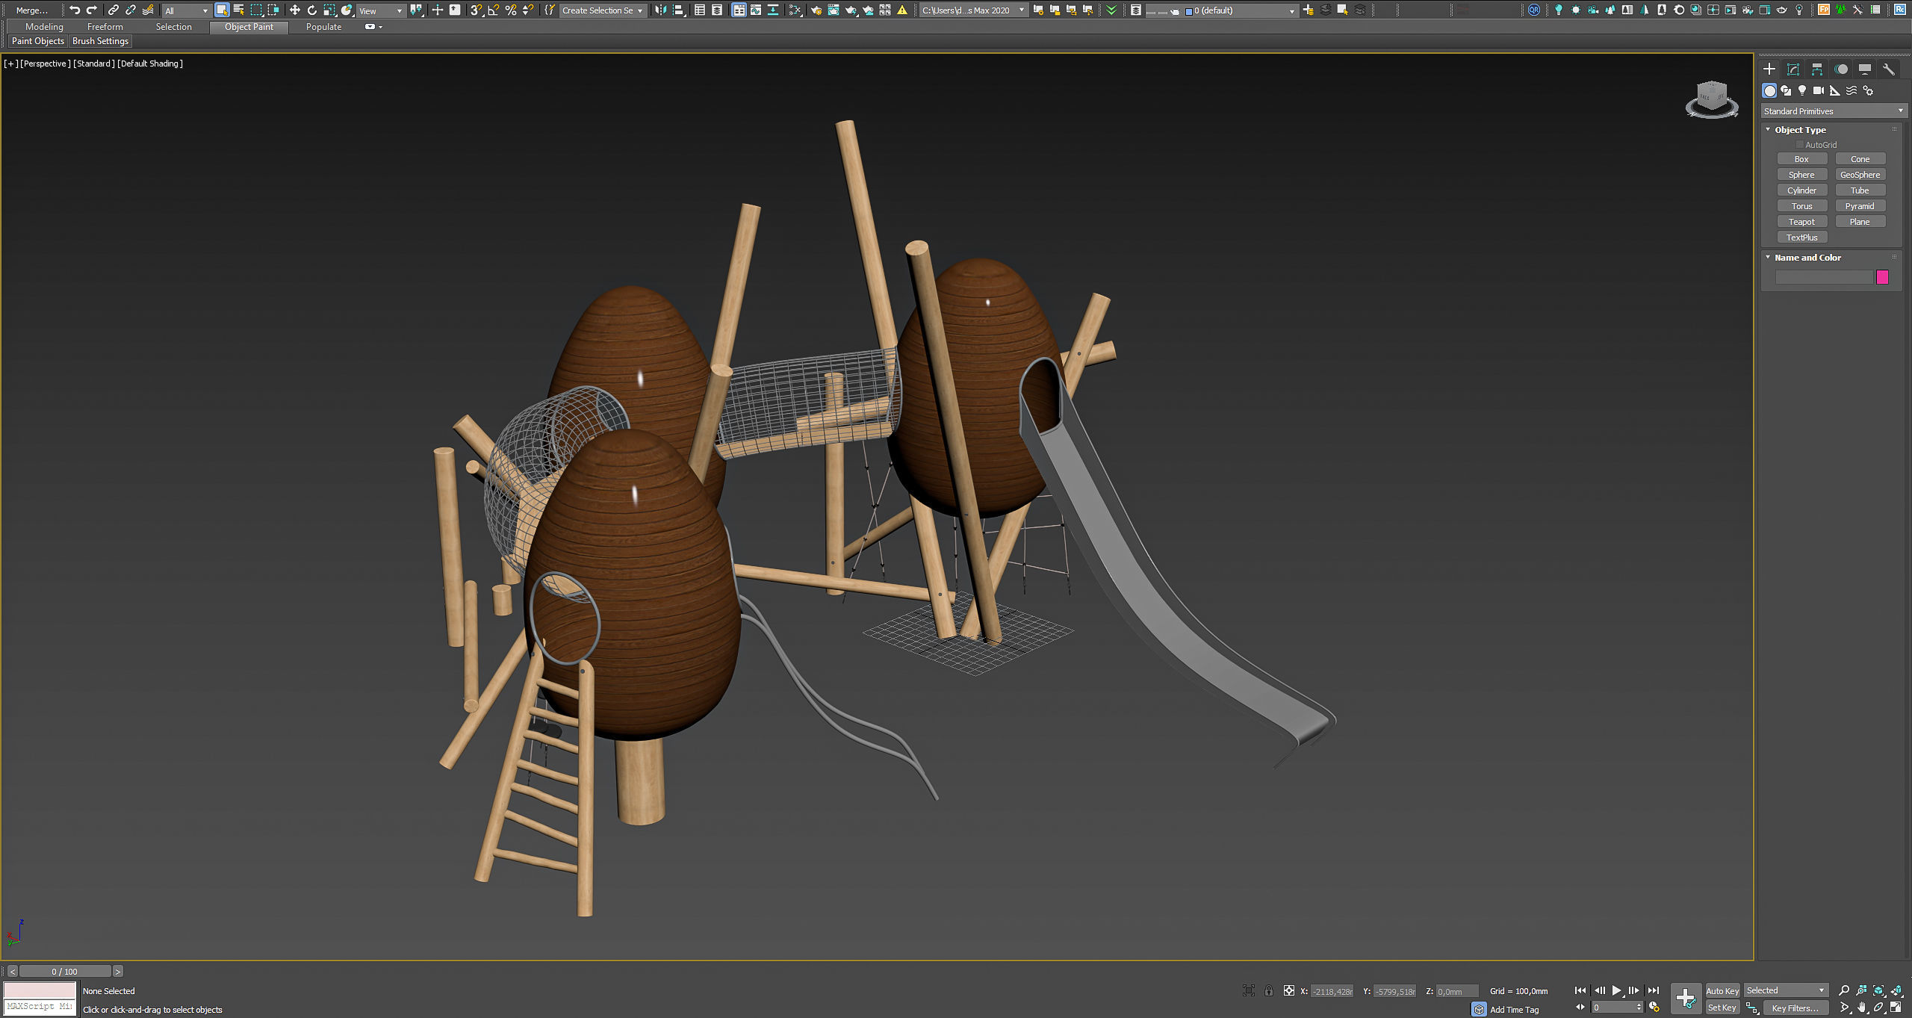Click the Align tool icon
This screenshot has height=1018, width=1912.
[x=678, y=10]
